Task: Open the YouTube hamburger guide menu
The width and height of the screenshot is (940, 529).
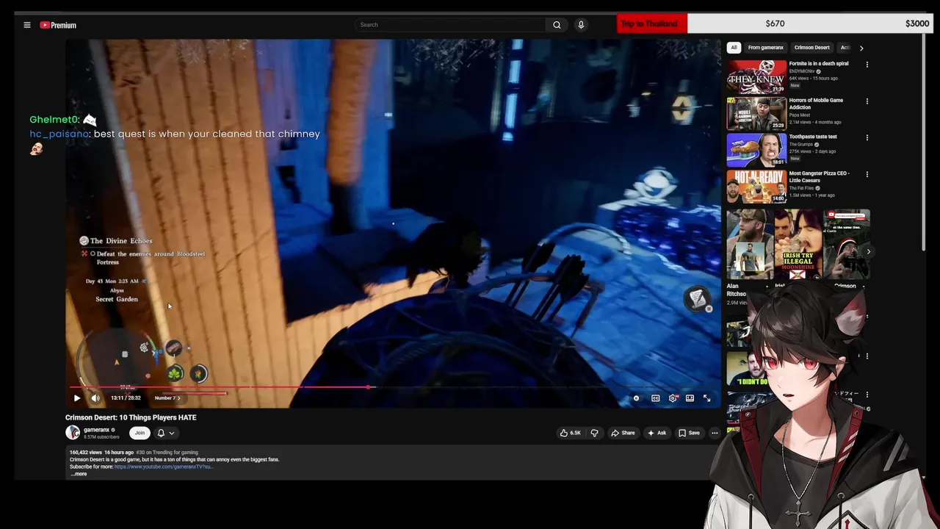Action: coord(27,25)
